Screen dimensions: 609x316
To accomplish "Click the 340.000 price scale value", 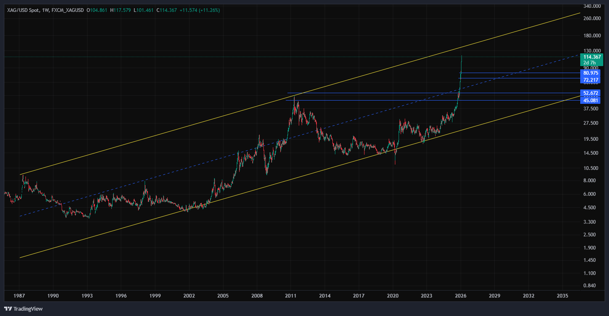I will click(592, 7).
